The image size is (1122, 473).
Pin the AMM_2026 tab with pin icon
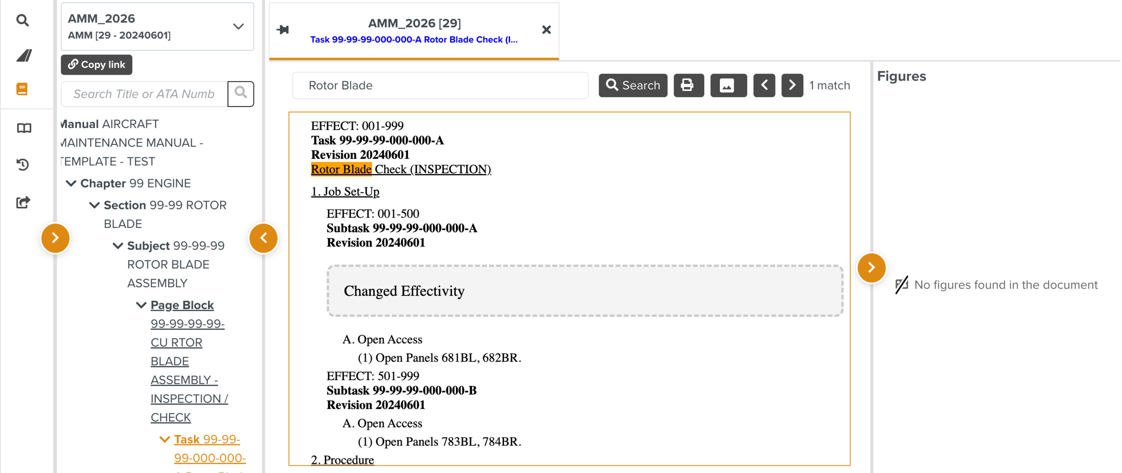pos(283,30)
